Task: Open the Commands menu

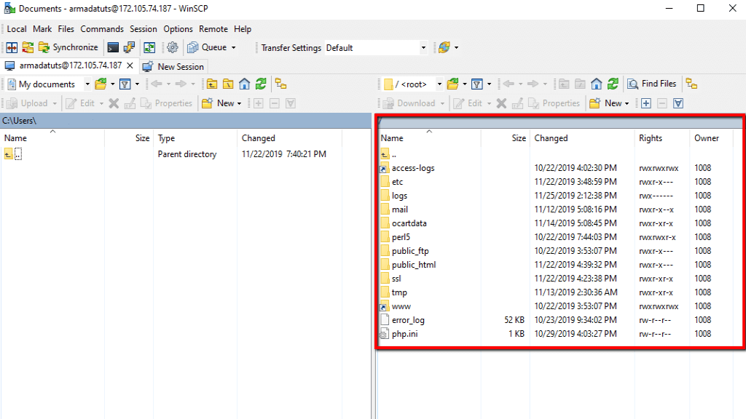Action: (x=102, y=29)
